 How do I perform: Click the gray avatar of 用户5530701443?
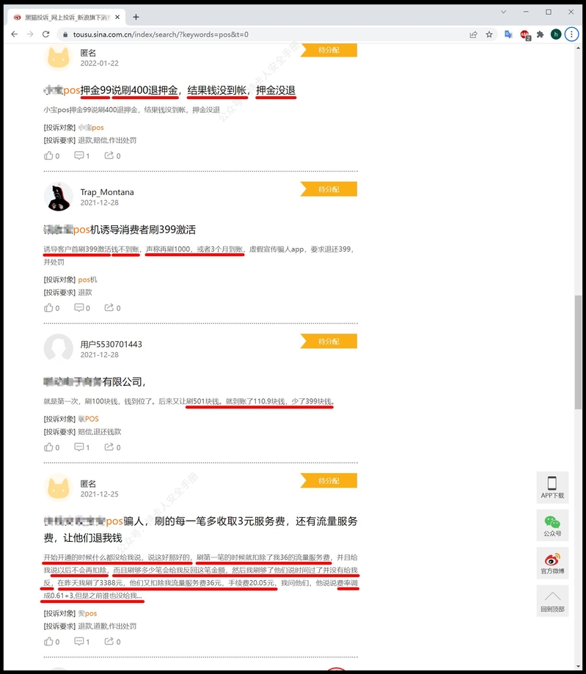pos(59,348)
